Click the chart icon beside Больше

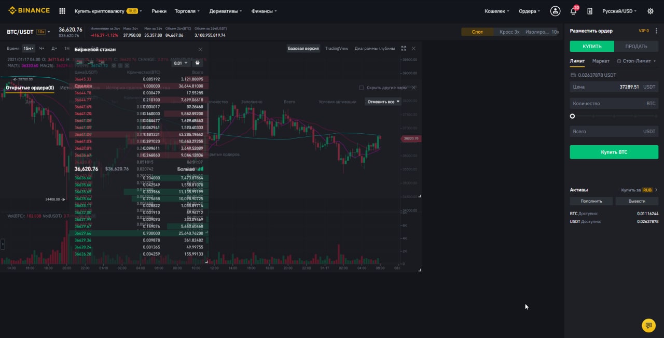200,169
